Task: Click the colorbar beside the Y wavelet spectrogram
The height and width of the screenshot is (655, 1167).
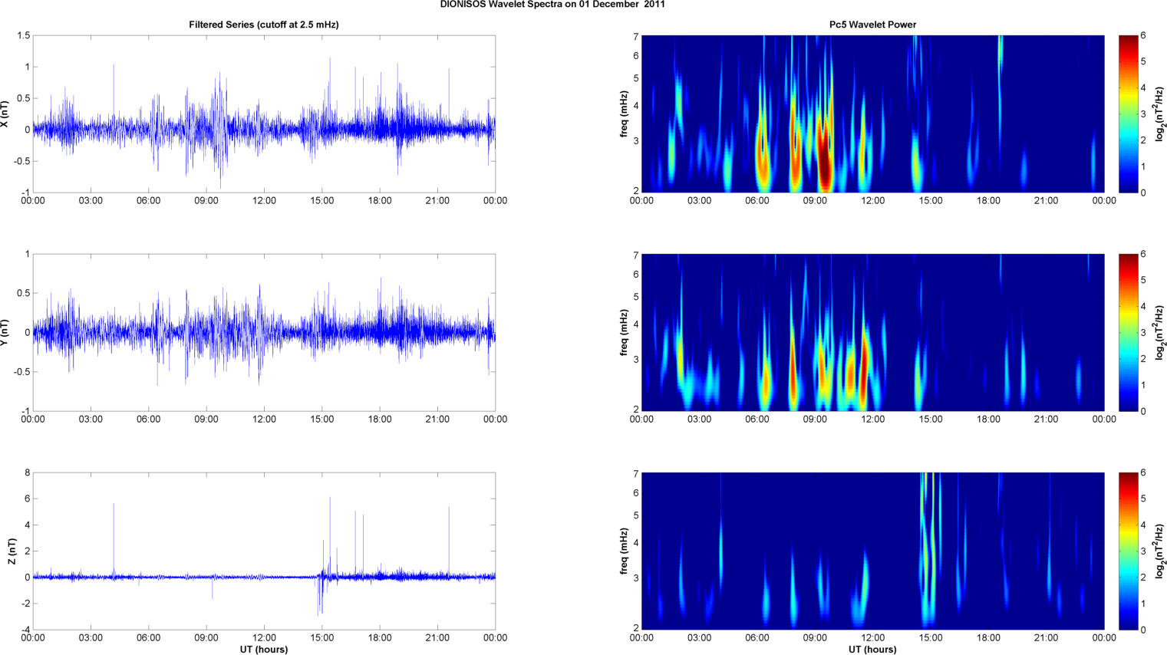Action: pos(1128,333)
